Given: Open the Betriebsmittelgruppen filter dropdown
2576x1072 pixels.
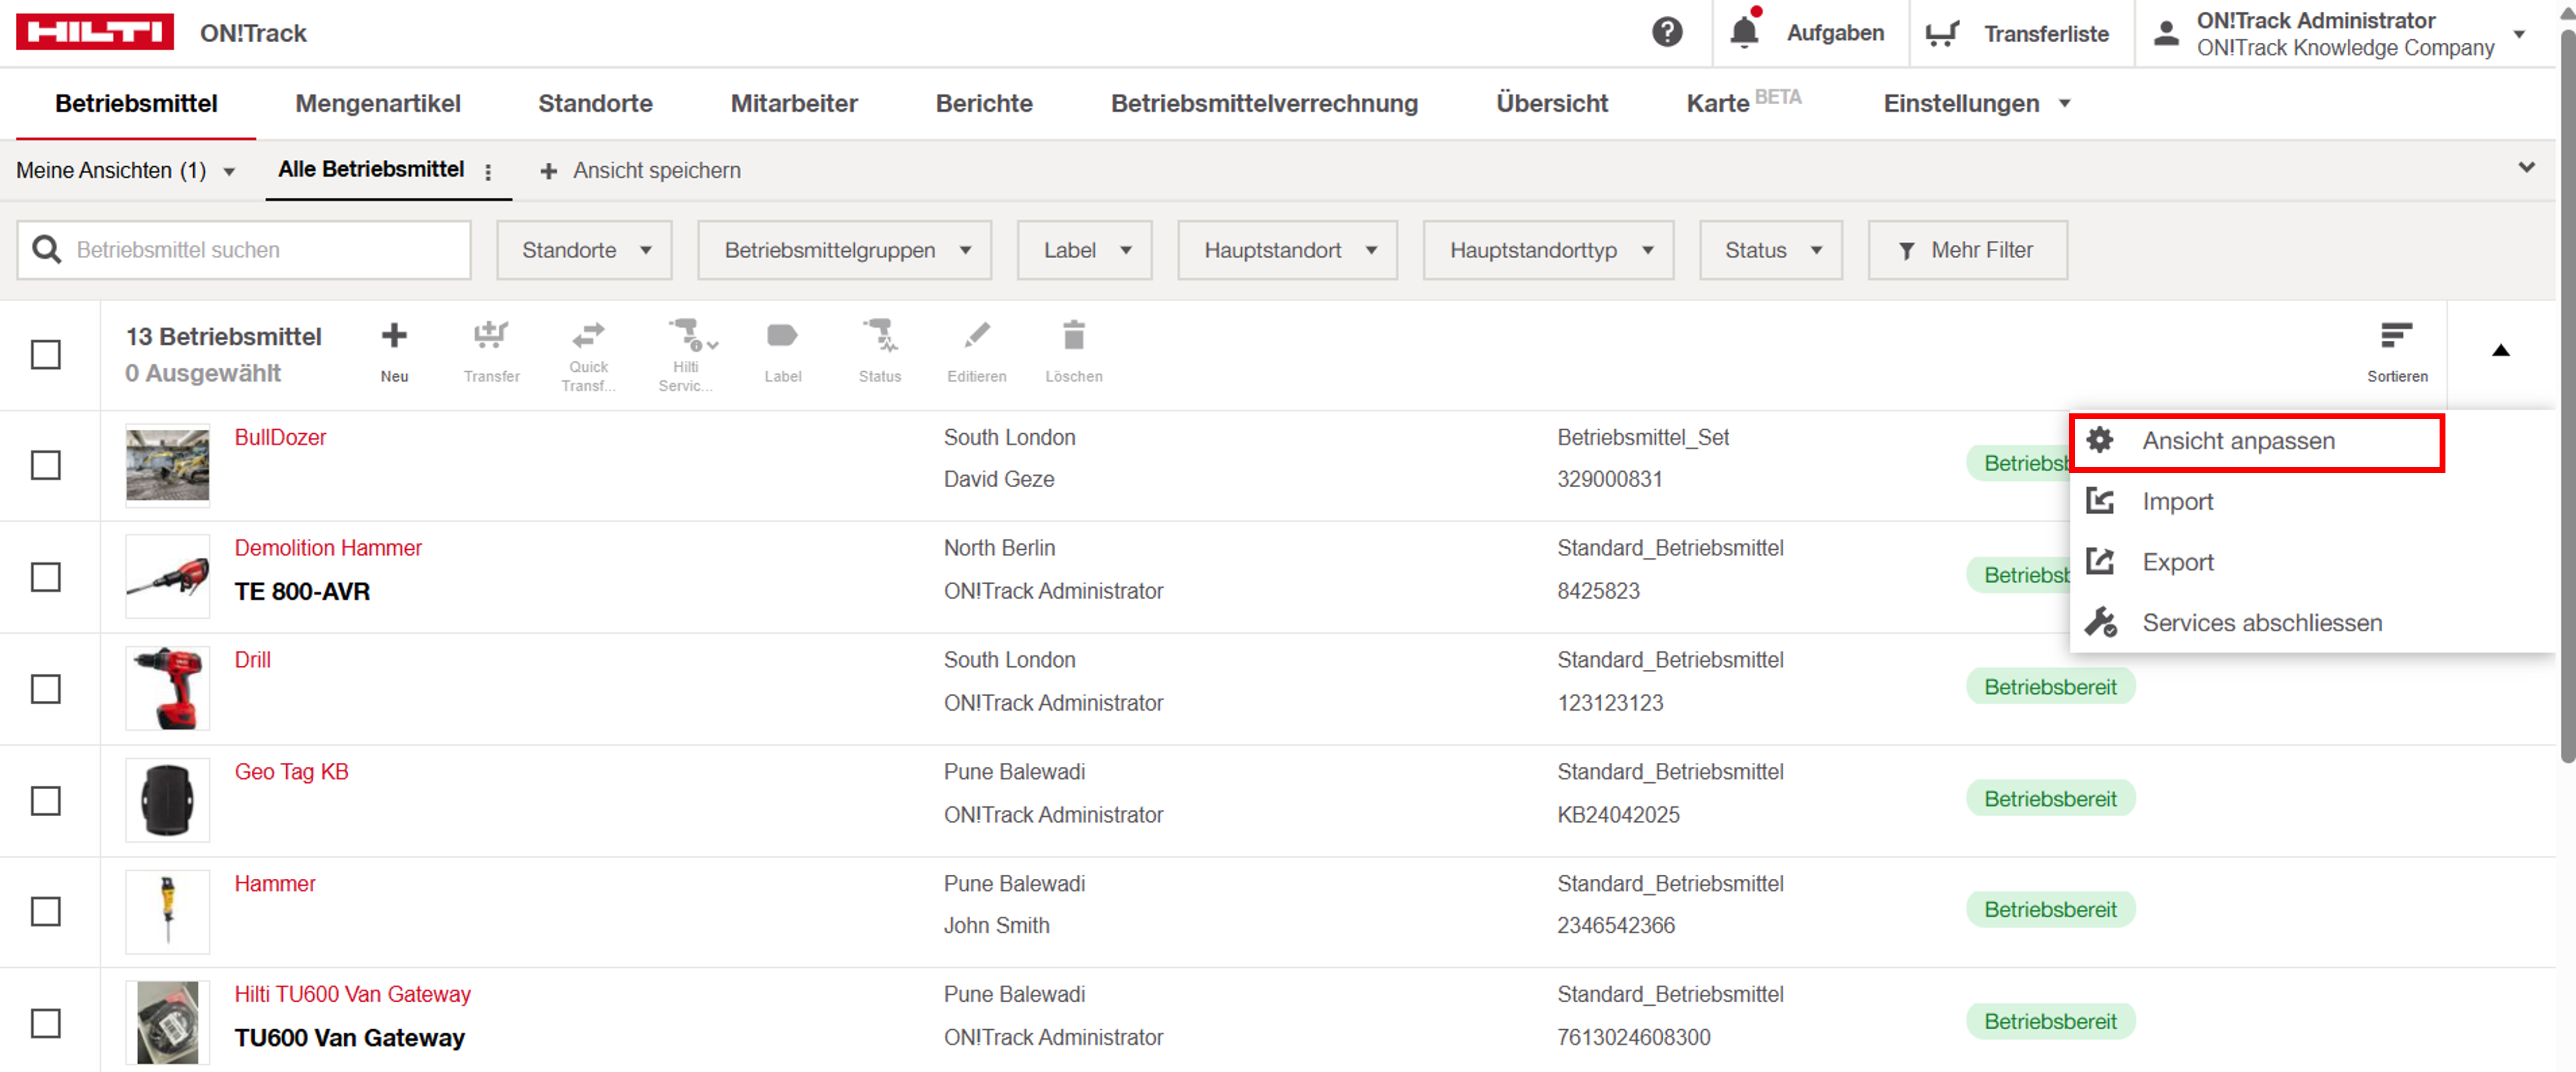Looking at the screenshot, I should (x=844, y=250).
